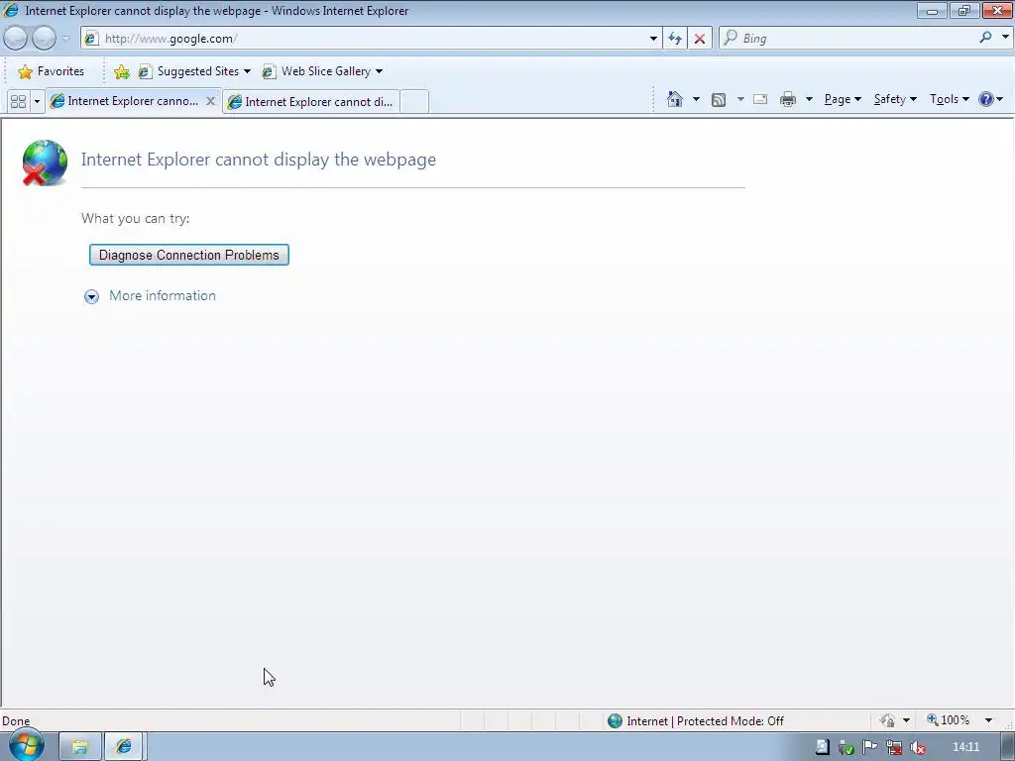Open the address bar autocomplete dropdown arrow
Image resolution: width=1015 pixels, height=761 pixels.
point(653,39)
